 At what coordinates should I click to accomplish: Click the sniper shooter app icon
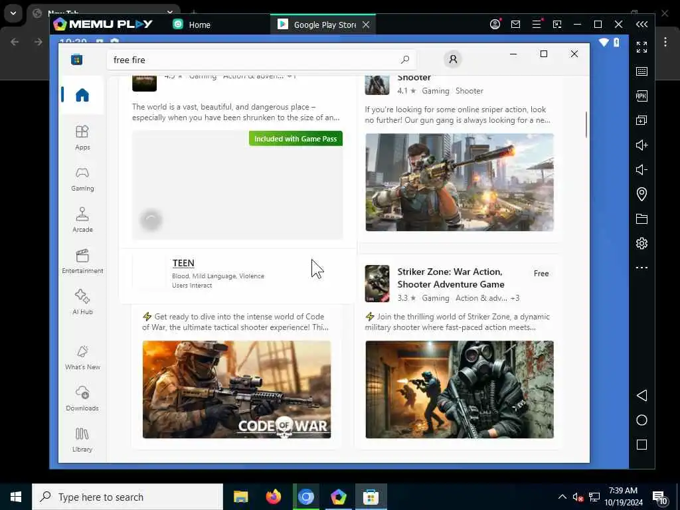377,85
